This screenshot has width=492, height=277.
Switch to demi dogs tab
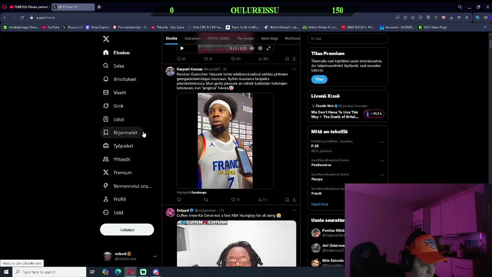click(269, 38)
